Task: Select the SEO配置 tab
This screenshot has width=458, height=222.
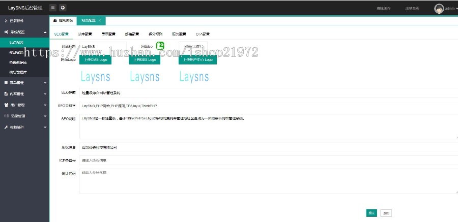Action: pos(62,34)
